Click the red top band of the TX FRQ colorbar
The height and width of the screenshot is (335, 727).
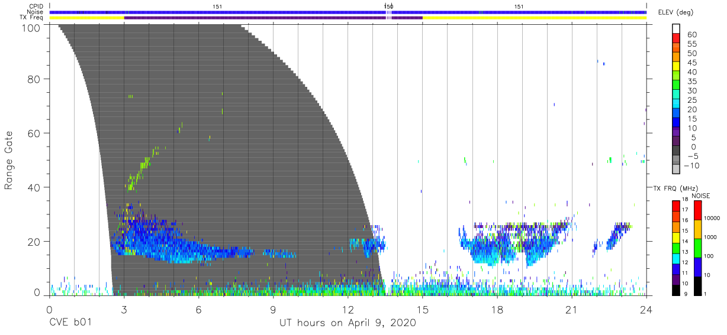[676, 206]
